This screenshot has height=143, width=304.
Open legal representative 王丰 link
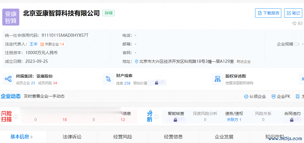[33, 44]
